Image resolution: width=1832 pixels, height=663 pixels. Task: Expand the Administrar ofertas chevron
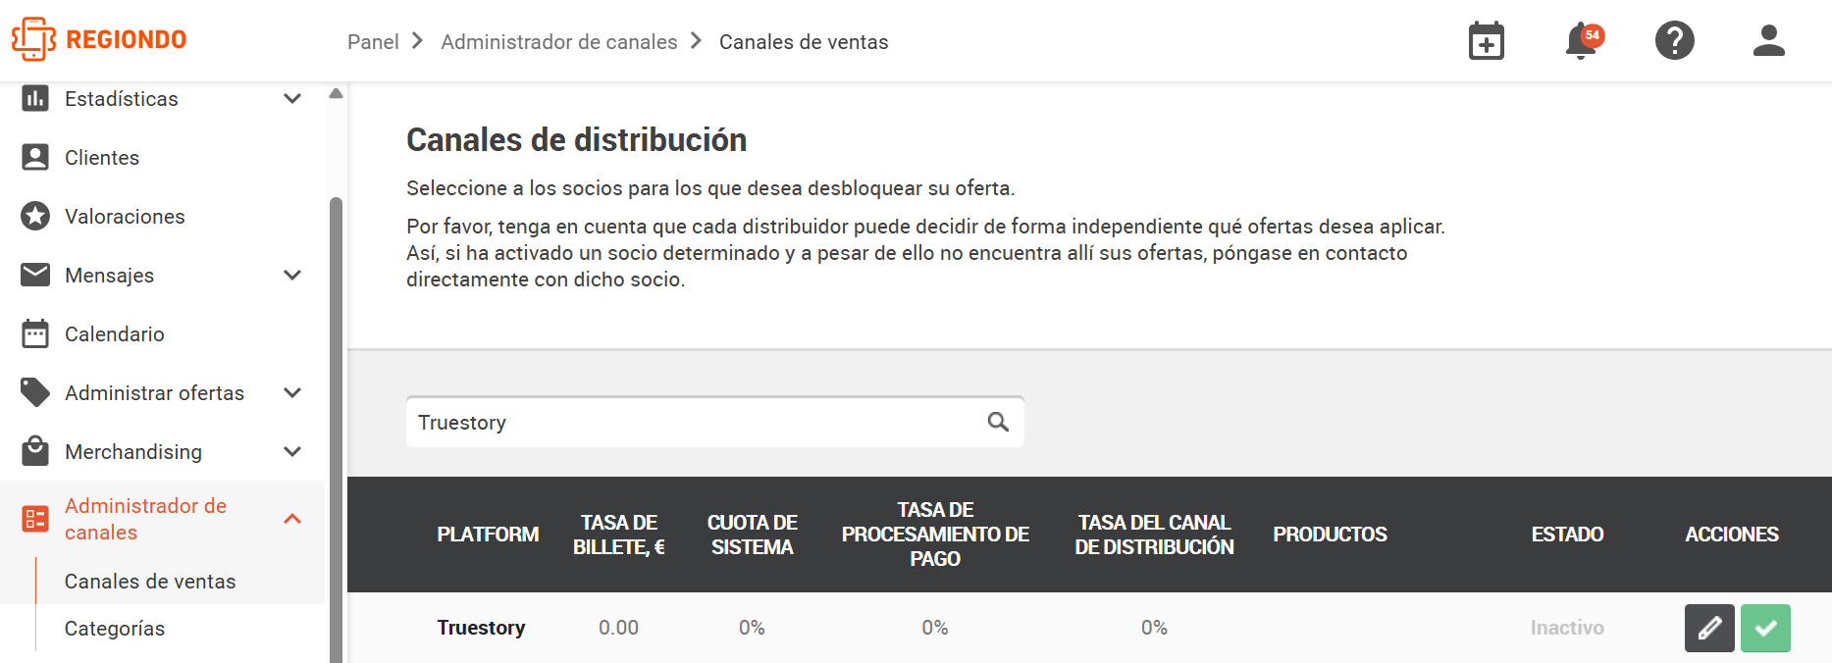tap(292, 392)
